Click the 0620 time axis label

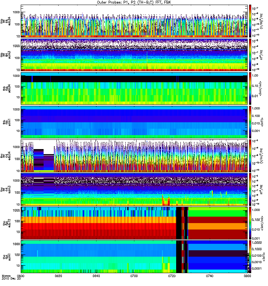tap(59, 276)
